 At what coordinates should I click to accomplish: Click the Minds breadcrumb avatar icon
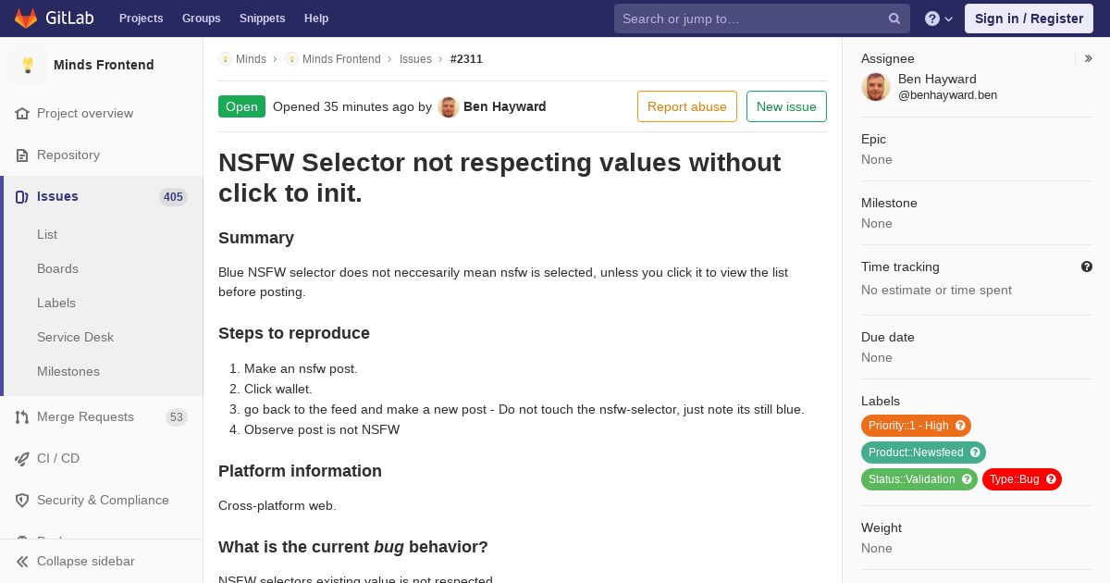coord(225,59)
